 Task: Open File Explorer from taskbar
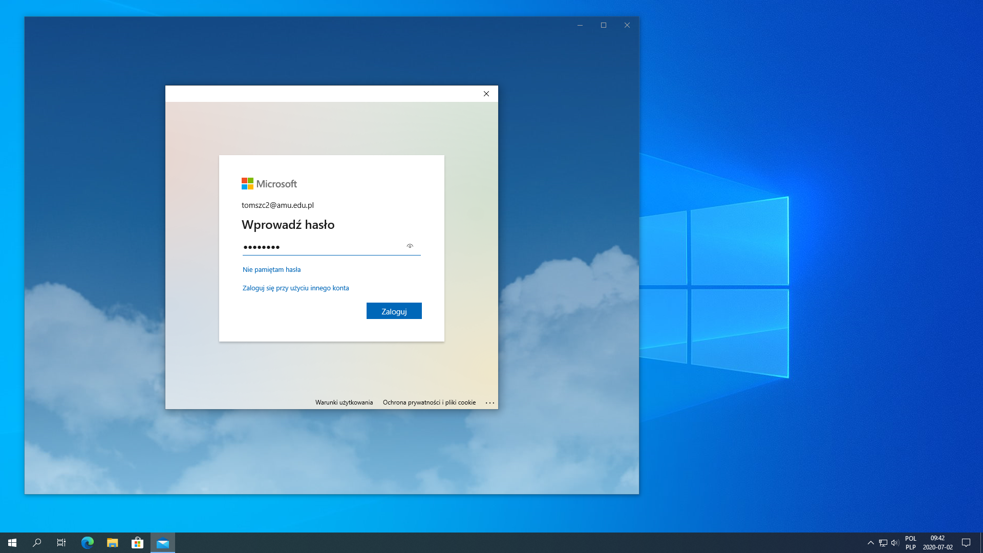point(113,543)
